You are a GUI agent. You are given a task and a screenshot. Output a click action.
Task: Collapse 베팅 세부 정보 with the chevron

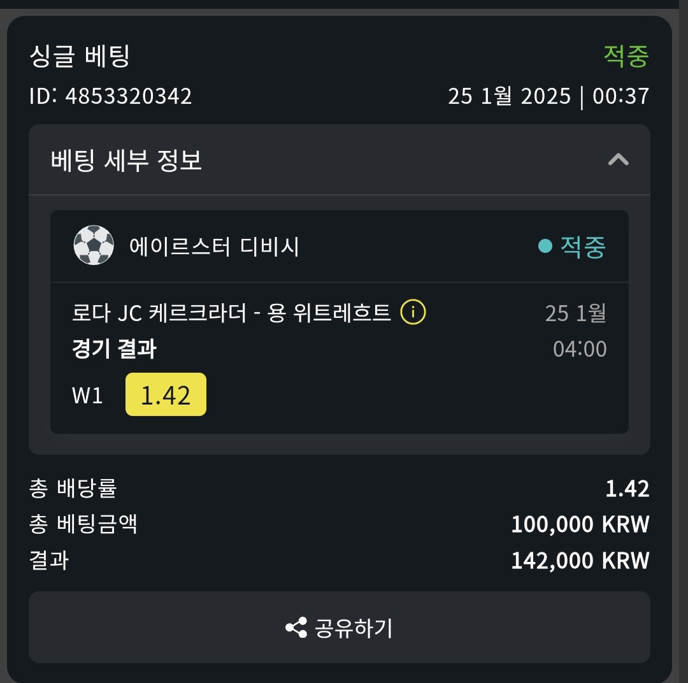(618, 159)
